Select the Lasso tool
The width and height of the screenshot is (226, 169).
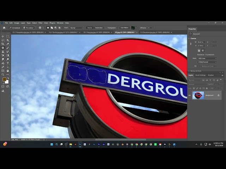coord(3,40)
